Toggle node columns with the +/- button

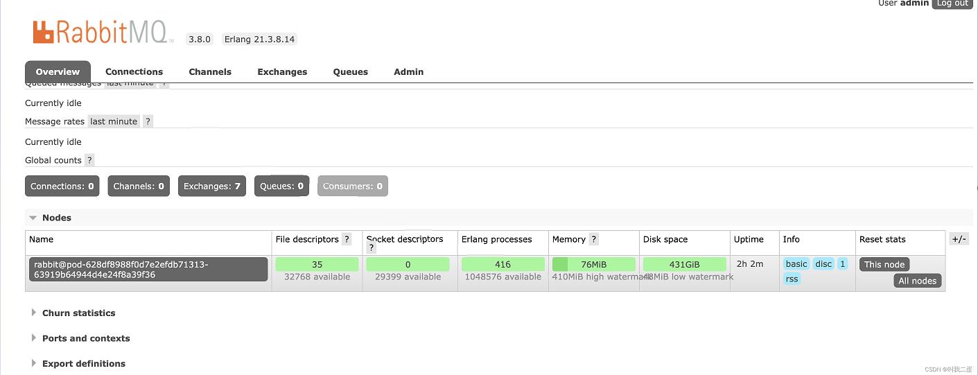[x=959, y=239]
